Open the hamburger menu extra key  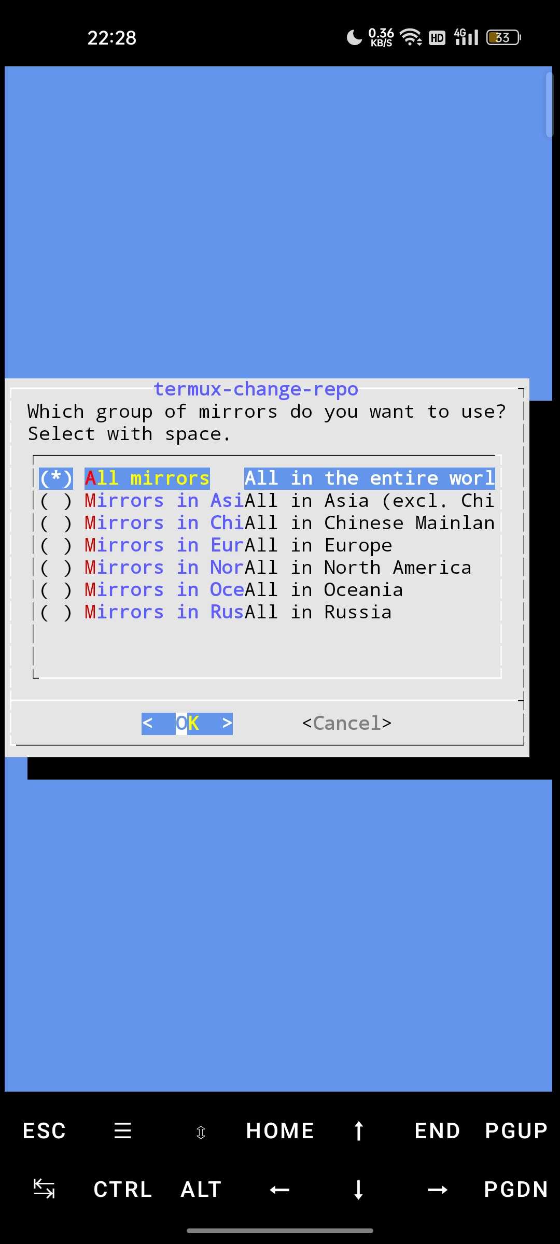click(122, 1130)
